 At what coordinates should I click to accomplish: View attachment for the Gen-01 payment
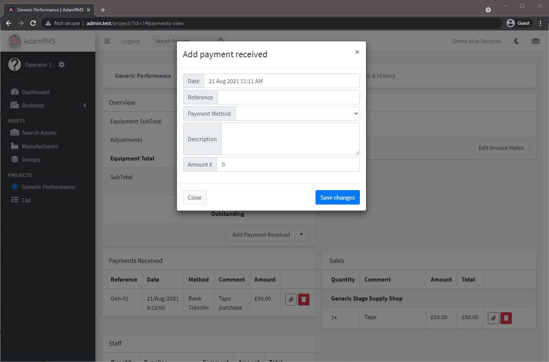(x=290, y=299)
